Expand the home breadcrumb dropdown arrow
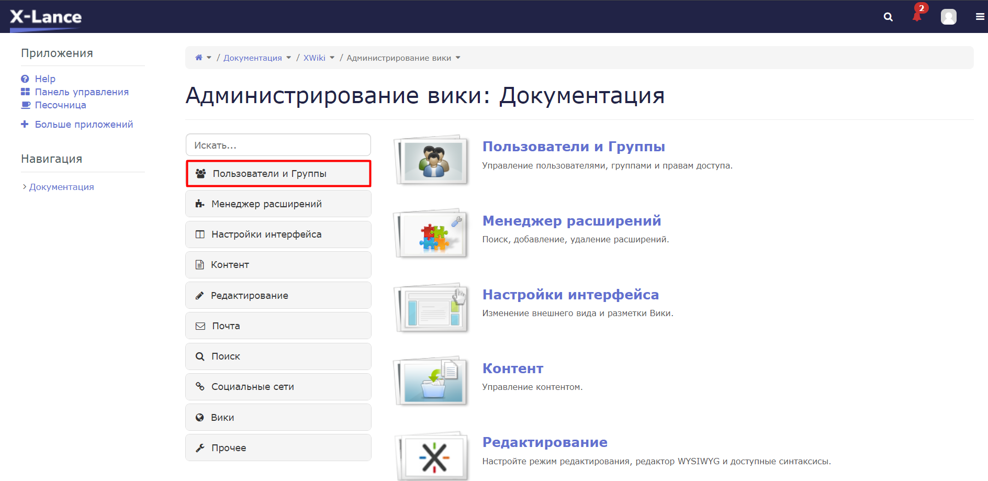The width and height of the screenshot is (988, 481). click(x=209, y=58)
